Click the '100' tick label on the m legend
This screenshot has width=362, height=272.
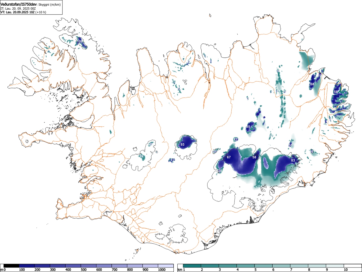pyautogui.click(x=22, y=270)
